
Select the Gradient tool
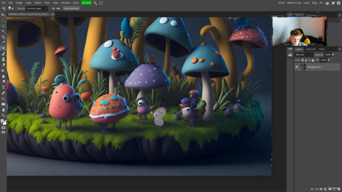click(x=3, y=70)
